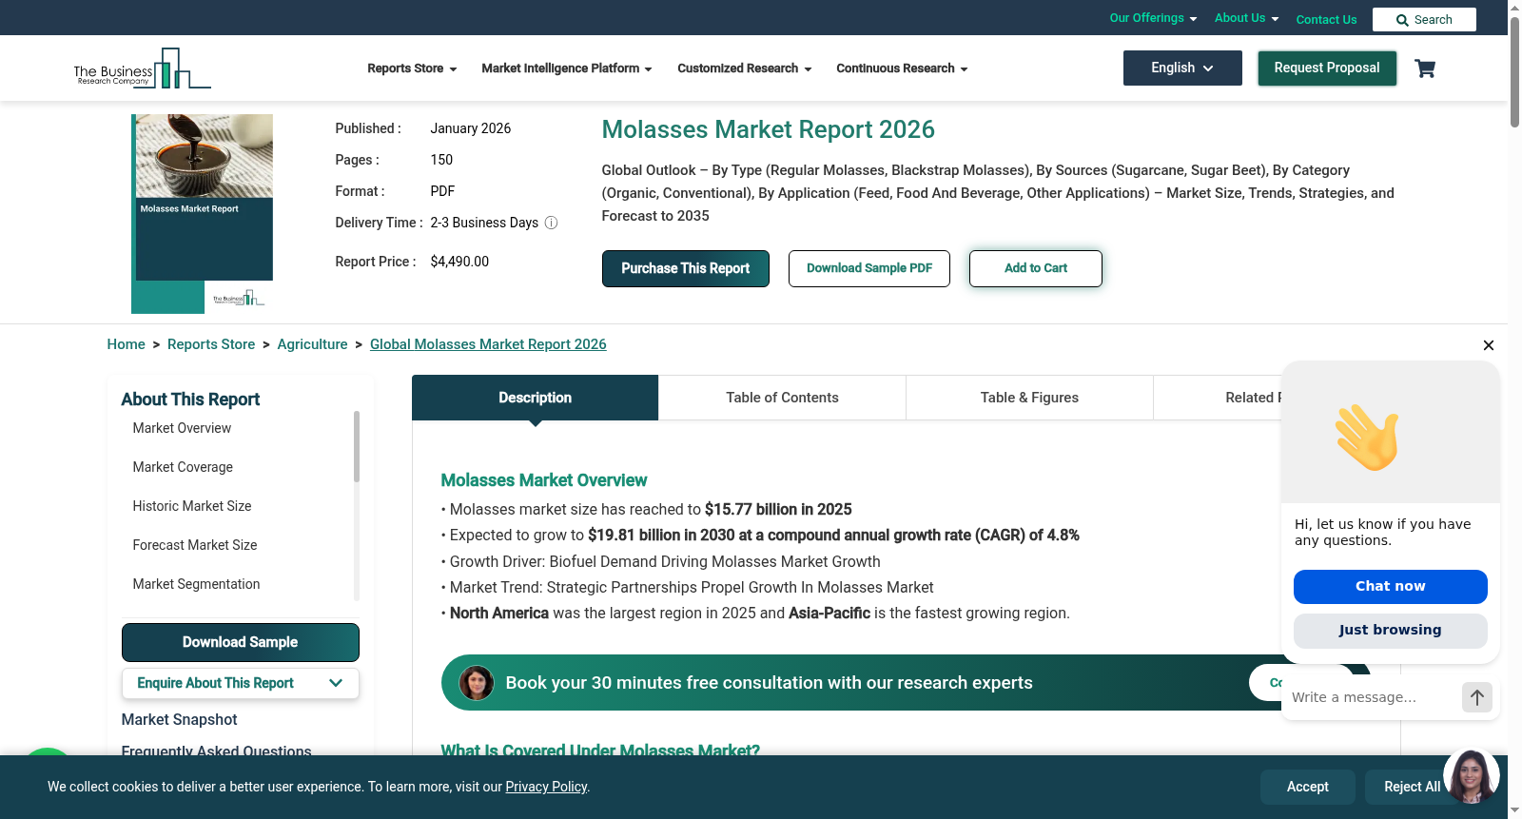The height and width of the screenshot is (819, 1522).
Task: Click Molasses Market Overview heading
Action: click(544, 480)
